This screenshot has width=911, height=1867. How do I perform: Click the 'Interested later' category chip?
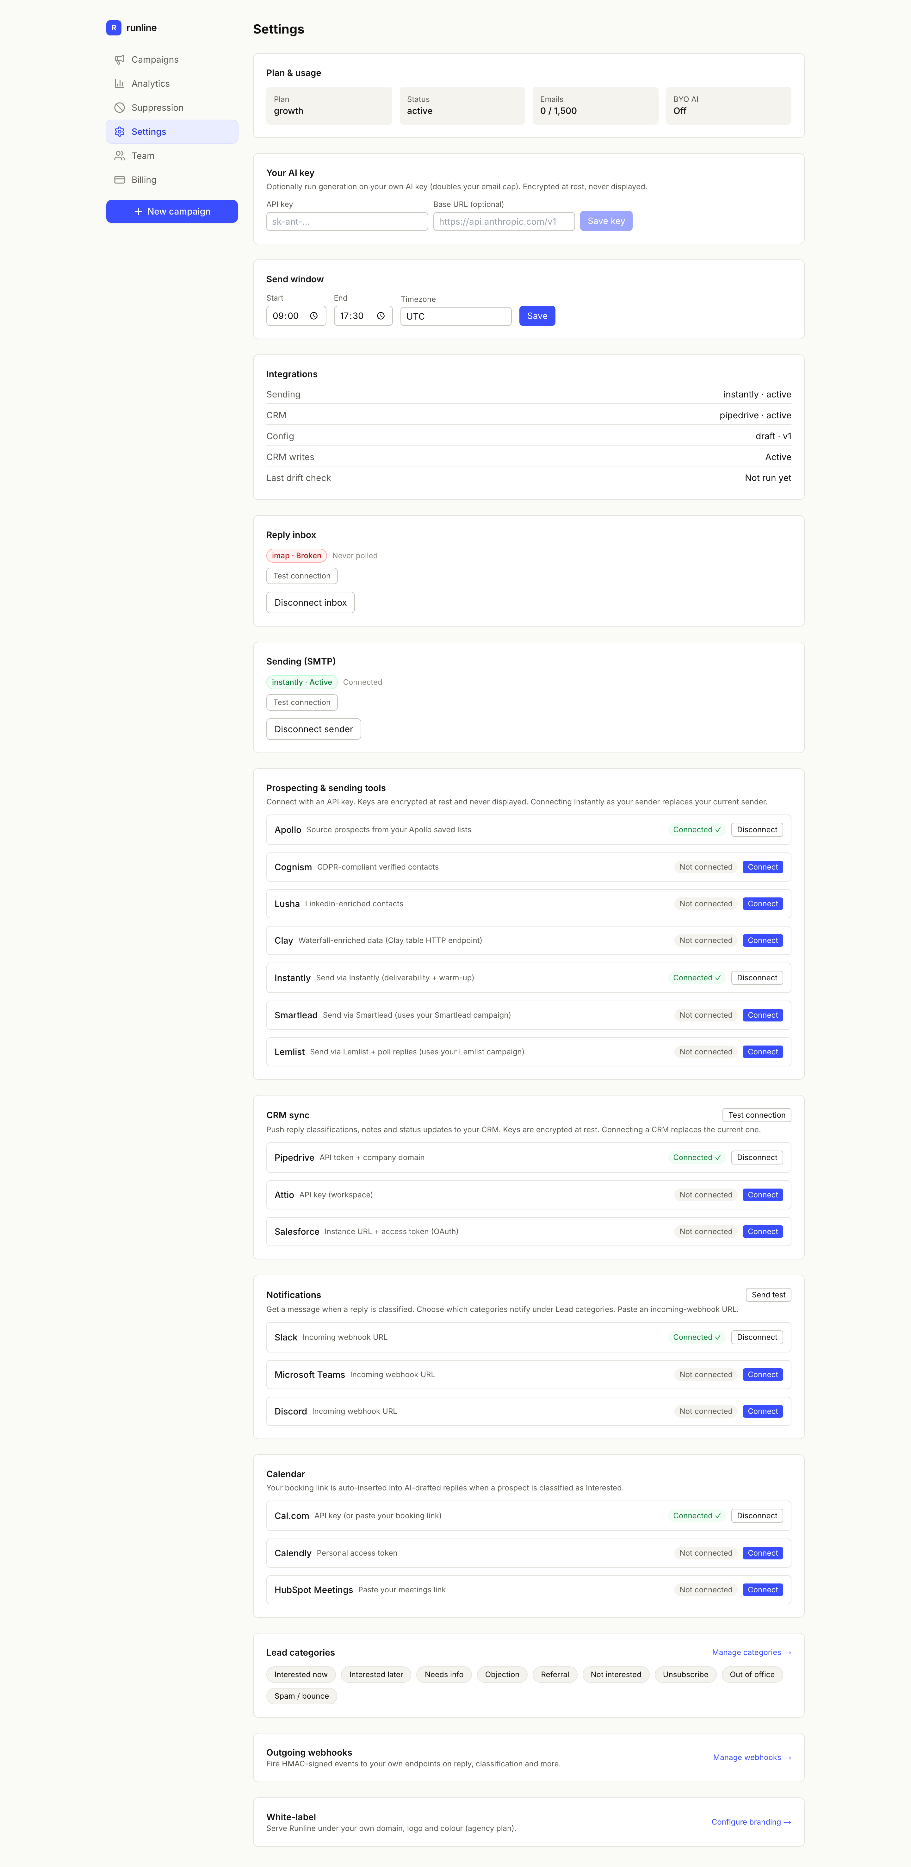pos(375,1674)
